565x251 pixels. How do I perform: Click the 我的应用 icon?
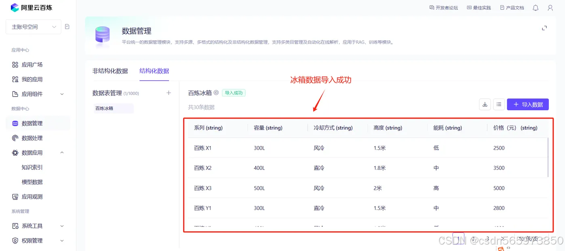click(x=15, y=79)
